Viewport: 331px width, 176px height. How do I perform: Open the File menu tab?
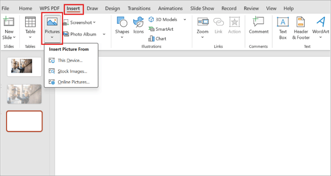point(5,8)
